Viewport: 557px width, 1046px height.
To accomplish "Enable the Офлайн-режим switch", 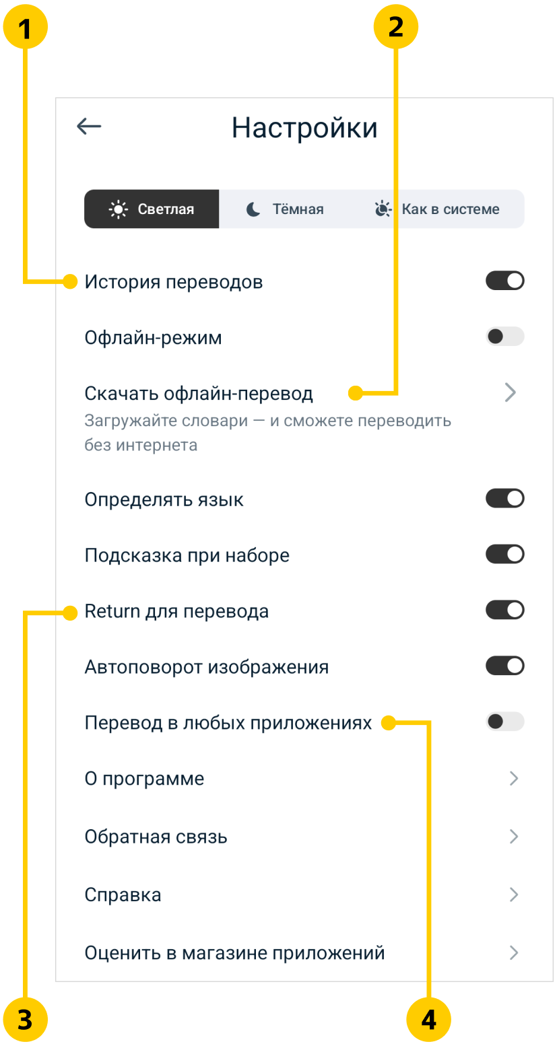I will (504, 337).
